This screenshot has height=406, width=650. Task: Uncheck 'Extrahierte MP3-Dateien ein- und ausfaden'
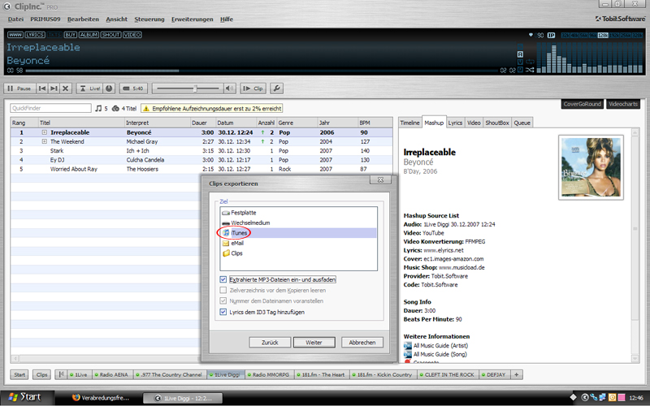(223, 279)
